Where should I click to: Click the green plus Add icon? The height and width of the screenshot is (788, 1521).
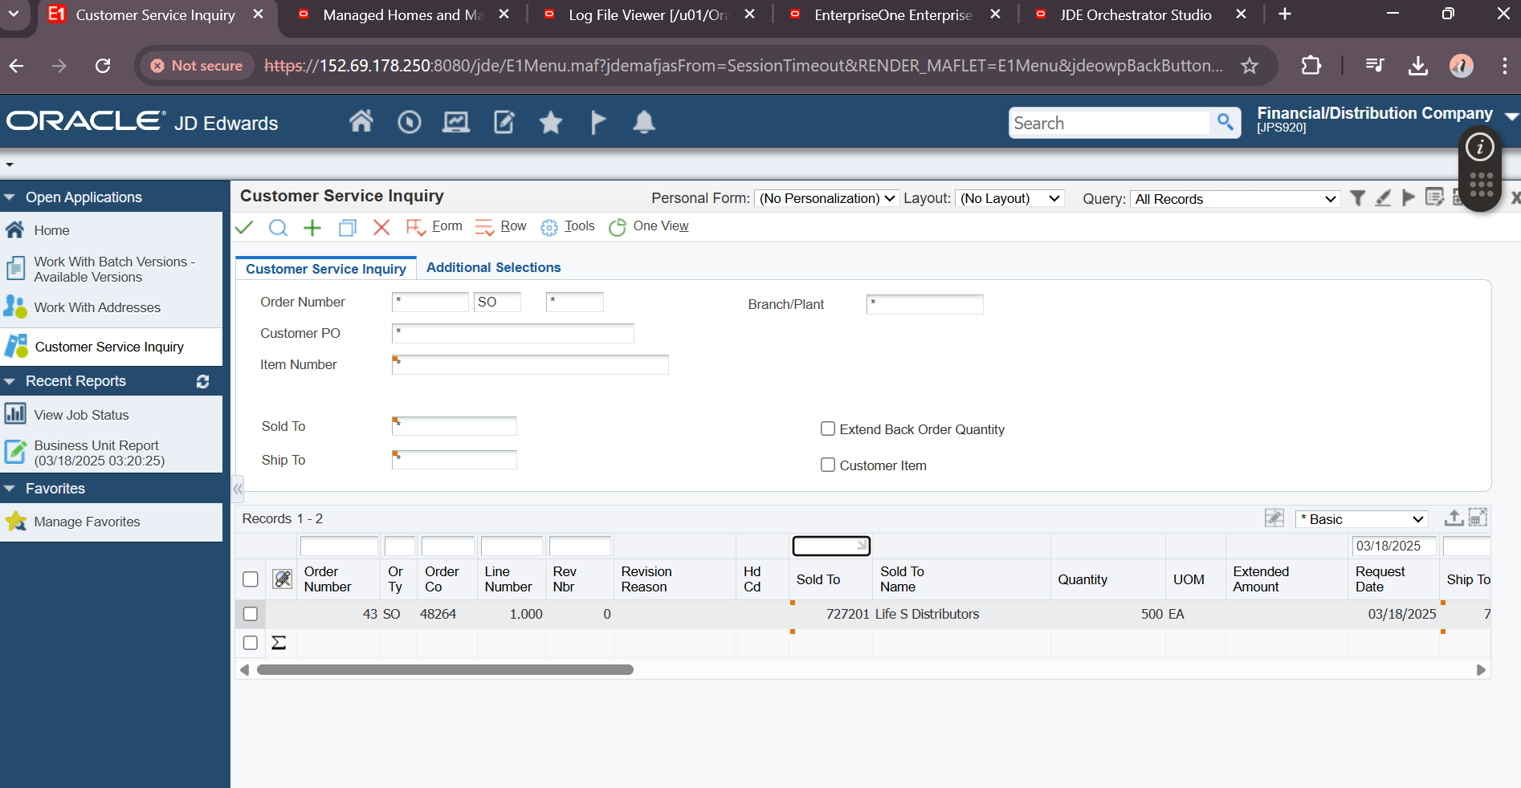click(312, 228)
